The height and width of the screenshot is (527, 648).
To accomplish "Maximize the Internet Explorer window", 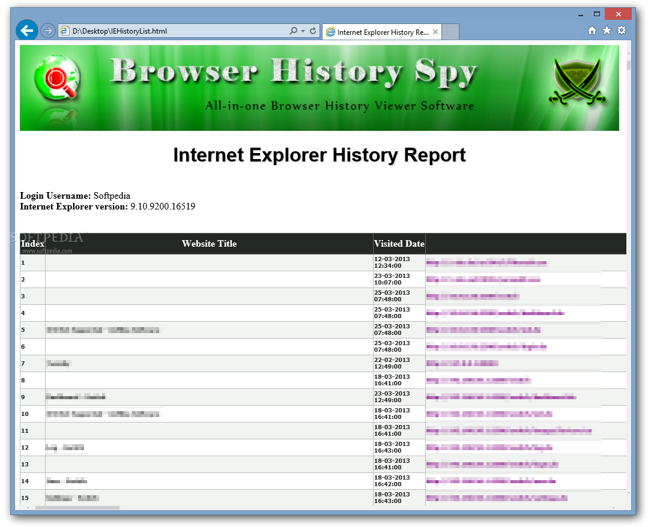I will pos(597,14).
